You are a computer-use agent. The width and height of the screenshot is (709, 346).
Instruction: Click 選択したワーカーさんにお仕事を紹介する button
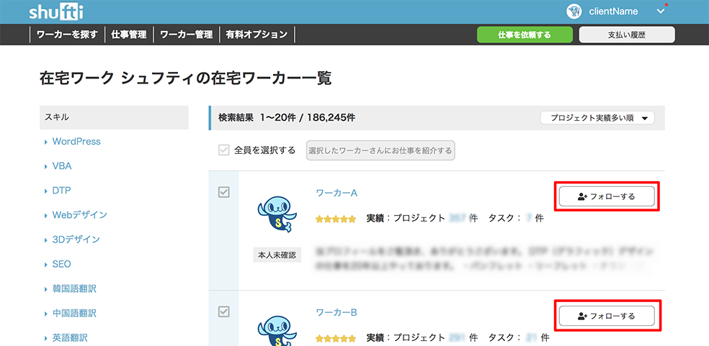[x=380, y=150]
